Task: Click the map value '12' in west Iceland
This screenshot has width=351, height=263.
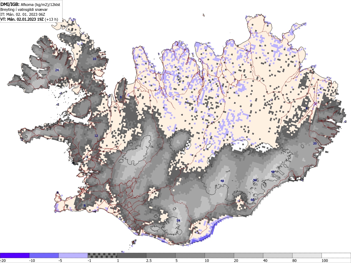Action: coord(96,135)
